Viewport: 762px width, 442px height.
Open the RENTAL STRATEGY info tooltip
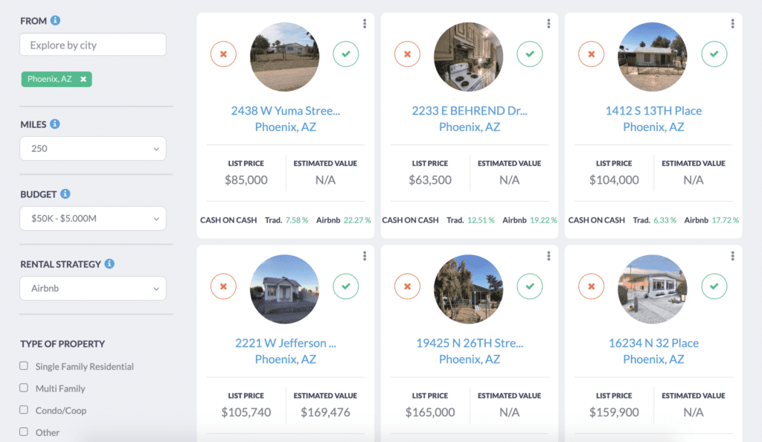(109, 263)
